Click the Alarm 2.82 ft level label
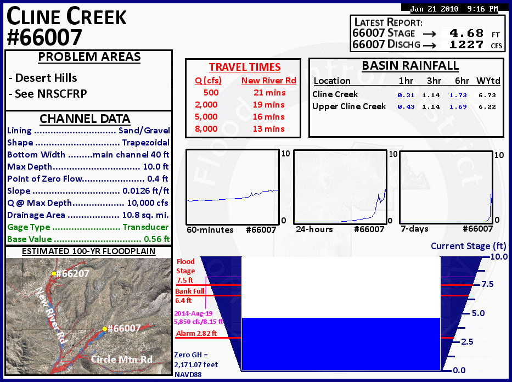The width and height of the screenshot is (512, 382). (196, 333)
